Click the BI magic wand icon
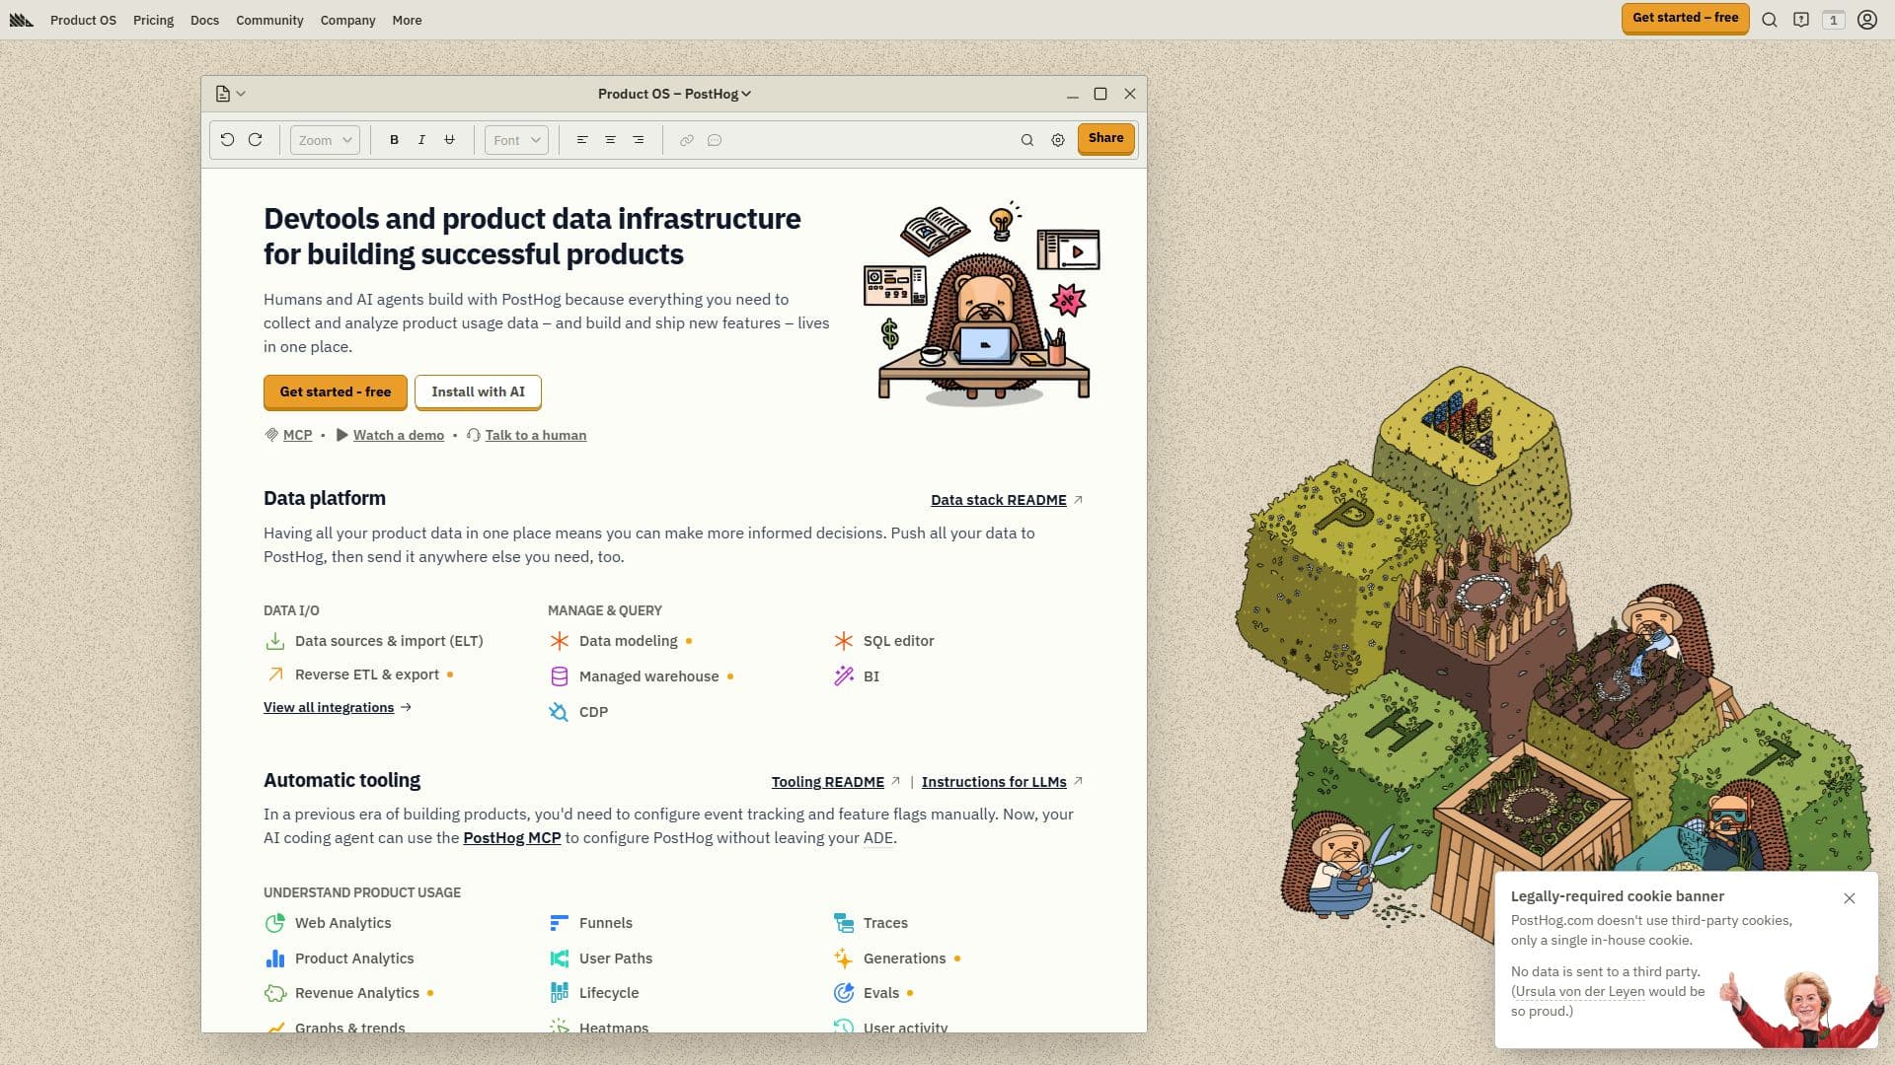1895x1065 pixels. point(843,676)
